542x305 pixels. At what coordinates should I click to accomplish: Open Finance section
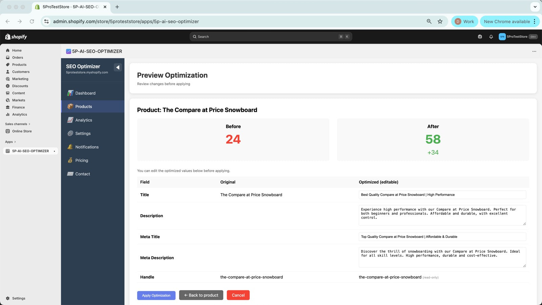coord(18,107)
